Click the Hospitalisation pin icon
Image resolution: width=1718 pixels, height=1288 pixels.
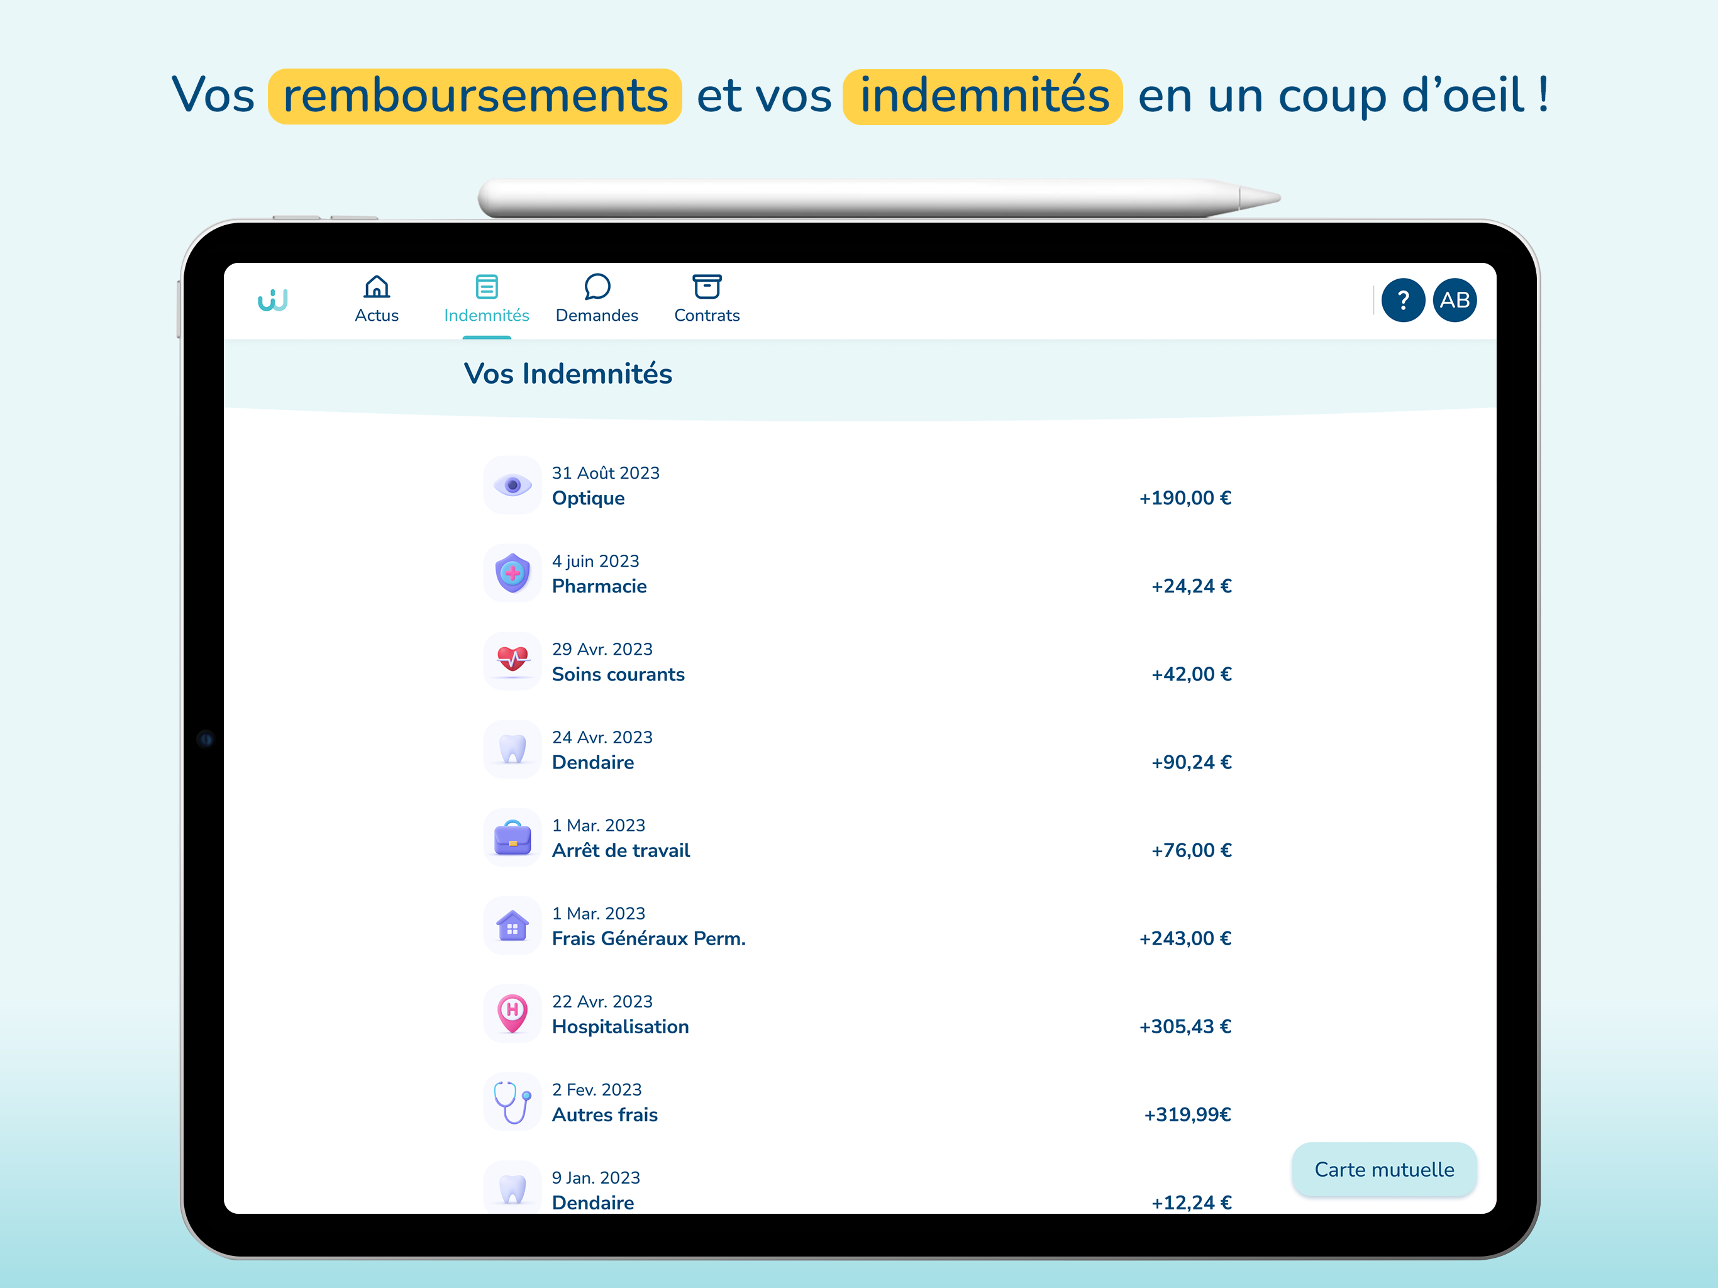(x=513, y=1014)
